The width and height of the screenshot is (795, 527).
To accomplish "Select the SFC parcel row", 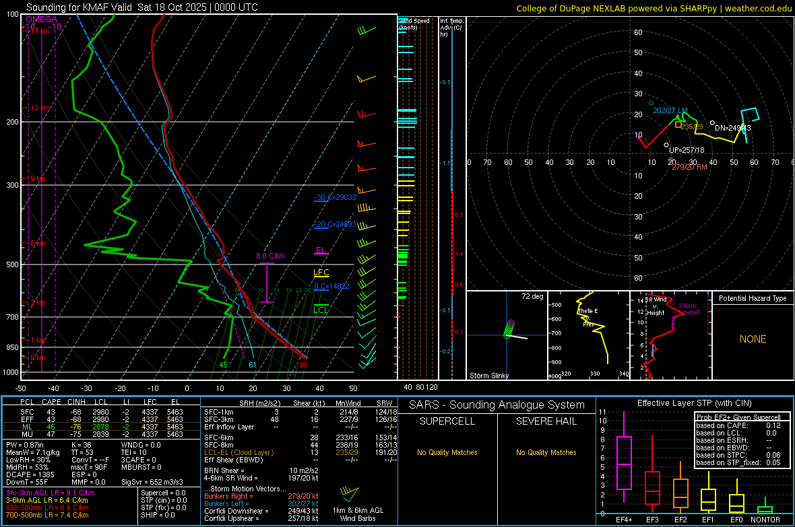I will click(102, 412).
